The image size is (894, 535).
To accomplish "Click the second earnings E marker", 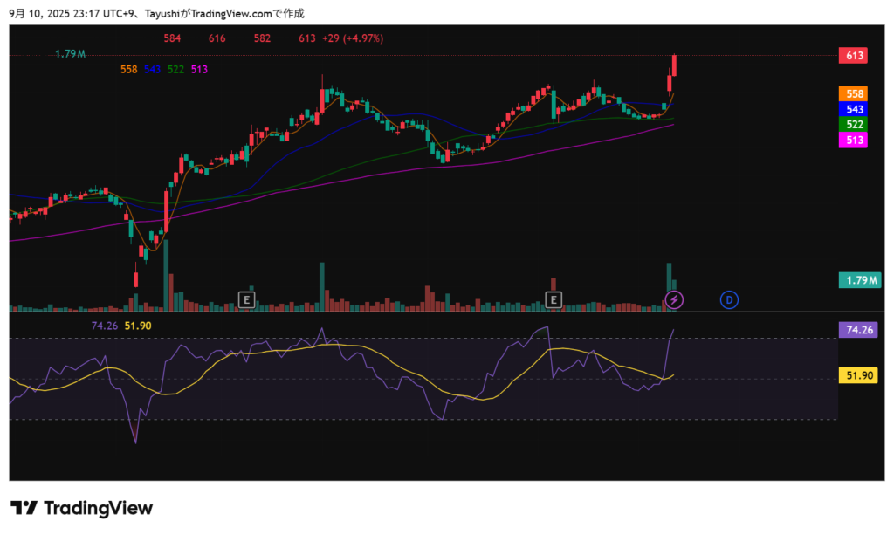I will (x=553, y=300).
